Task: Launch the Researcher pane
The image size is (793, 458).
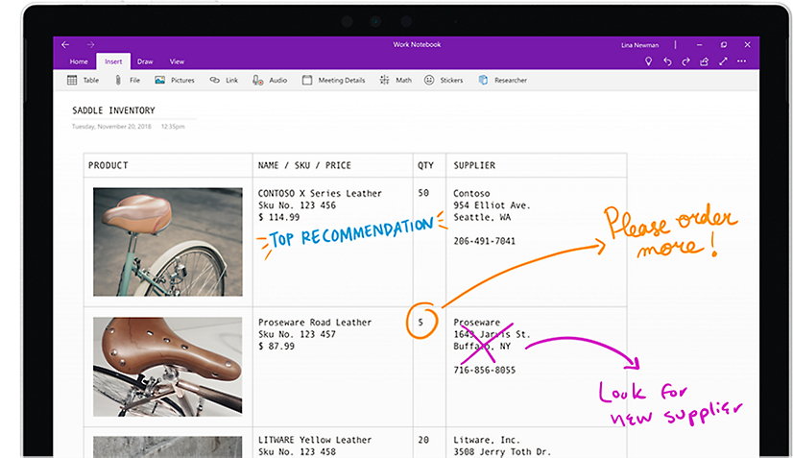Action: click(502, 81)
